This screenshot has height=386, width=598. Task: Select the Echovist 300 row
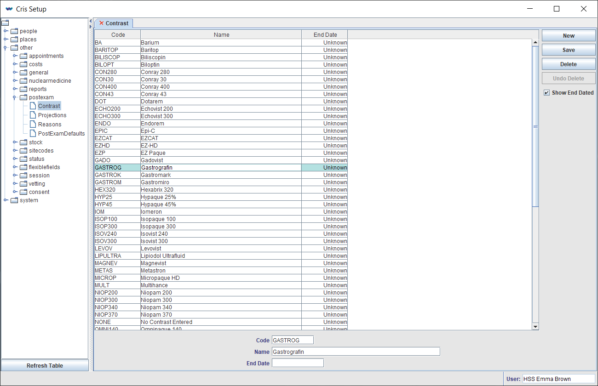[x=221, y=116]
